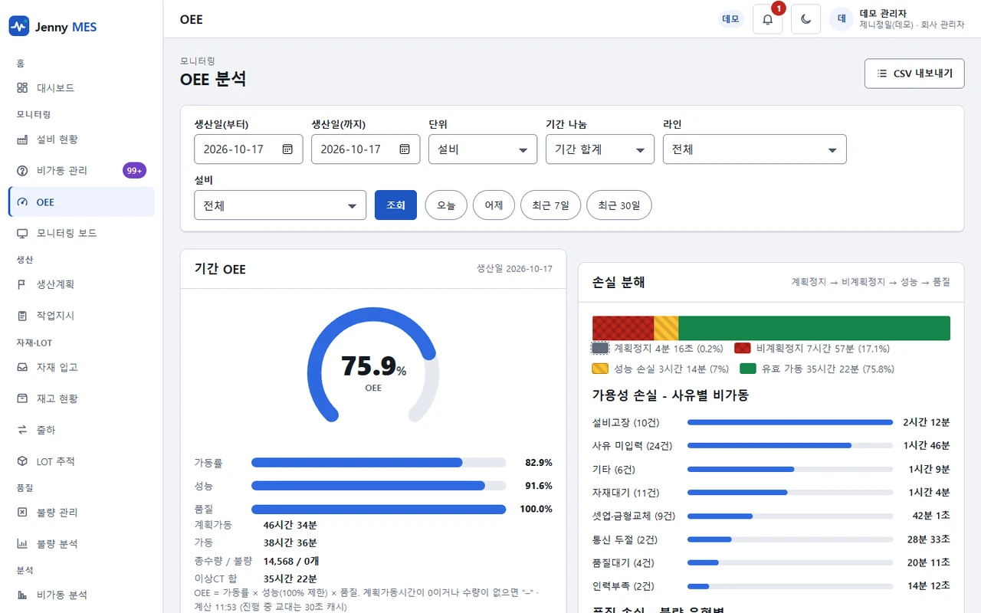Open calendar picker for 생산일(부터)
Screen dimensions: 981x613
point(287,149)
